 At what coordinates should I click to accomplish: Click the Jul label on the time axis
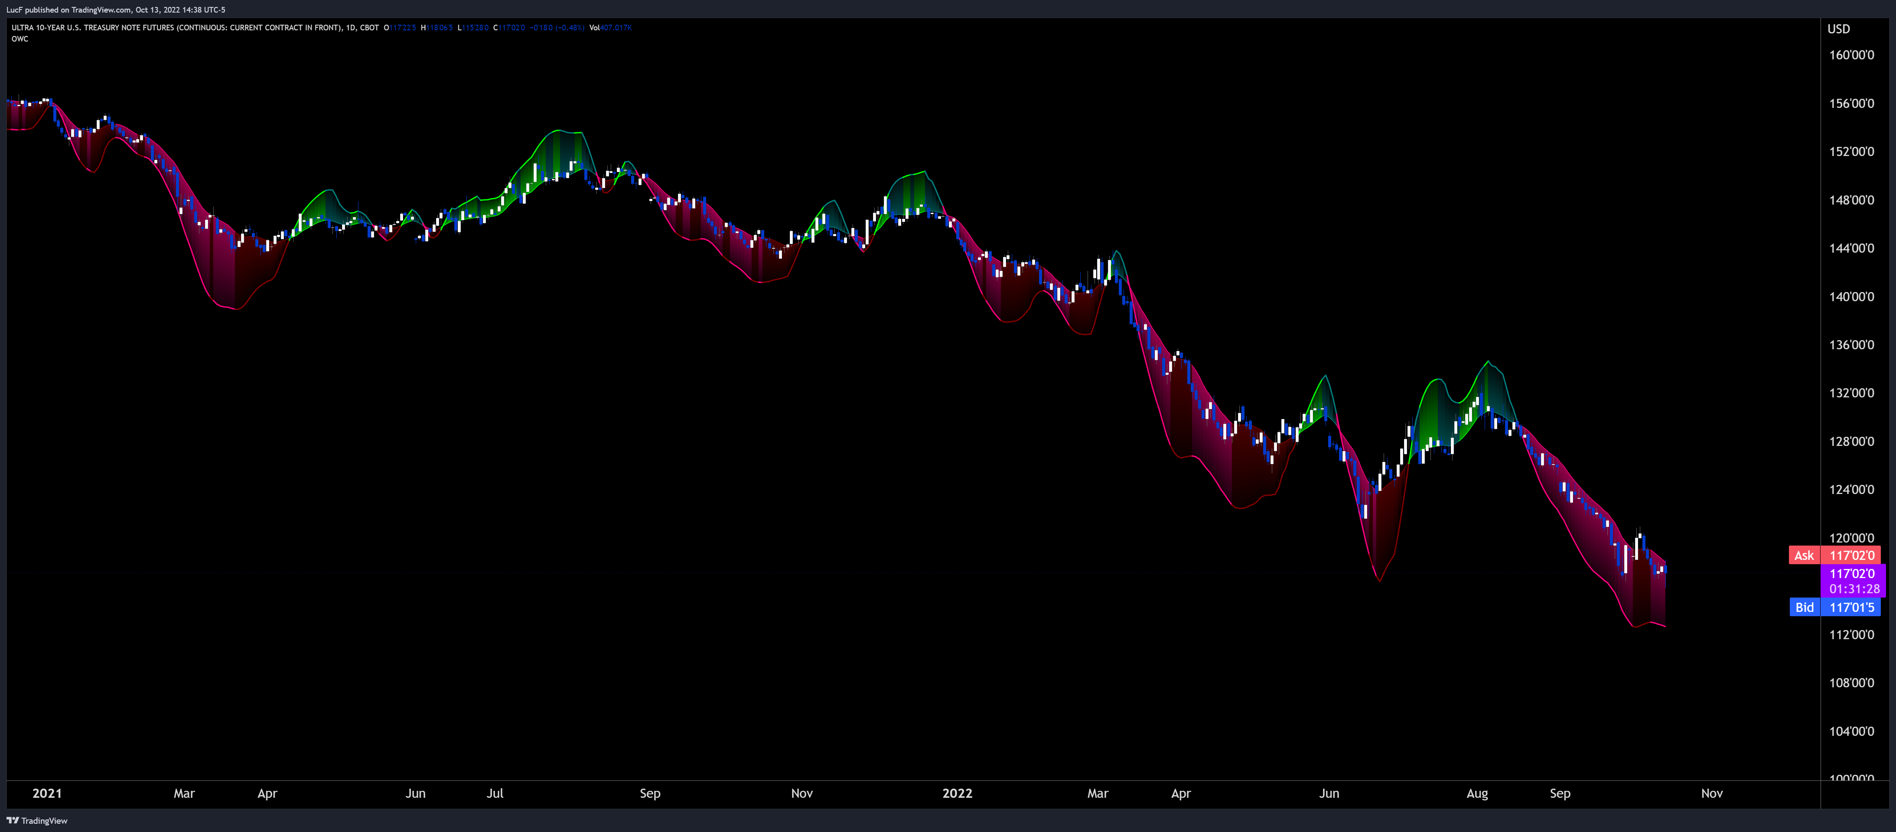[495, 793]
